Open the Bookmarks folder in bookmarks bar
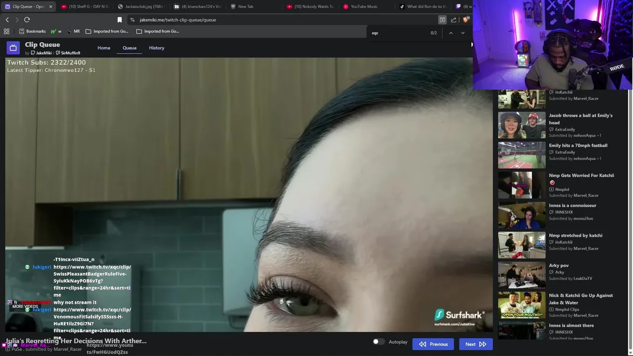 click(32, 31)
